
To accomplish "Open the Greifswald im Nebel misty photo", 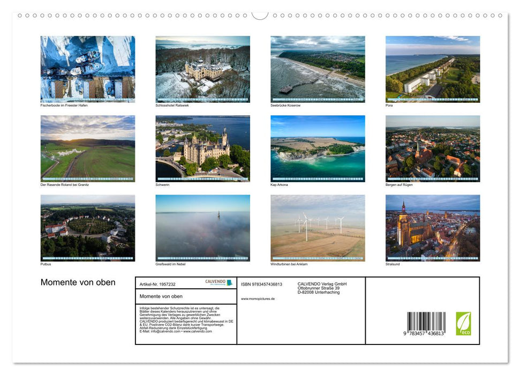I will (x=202, y=228).
